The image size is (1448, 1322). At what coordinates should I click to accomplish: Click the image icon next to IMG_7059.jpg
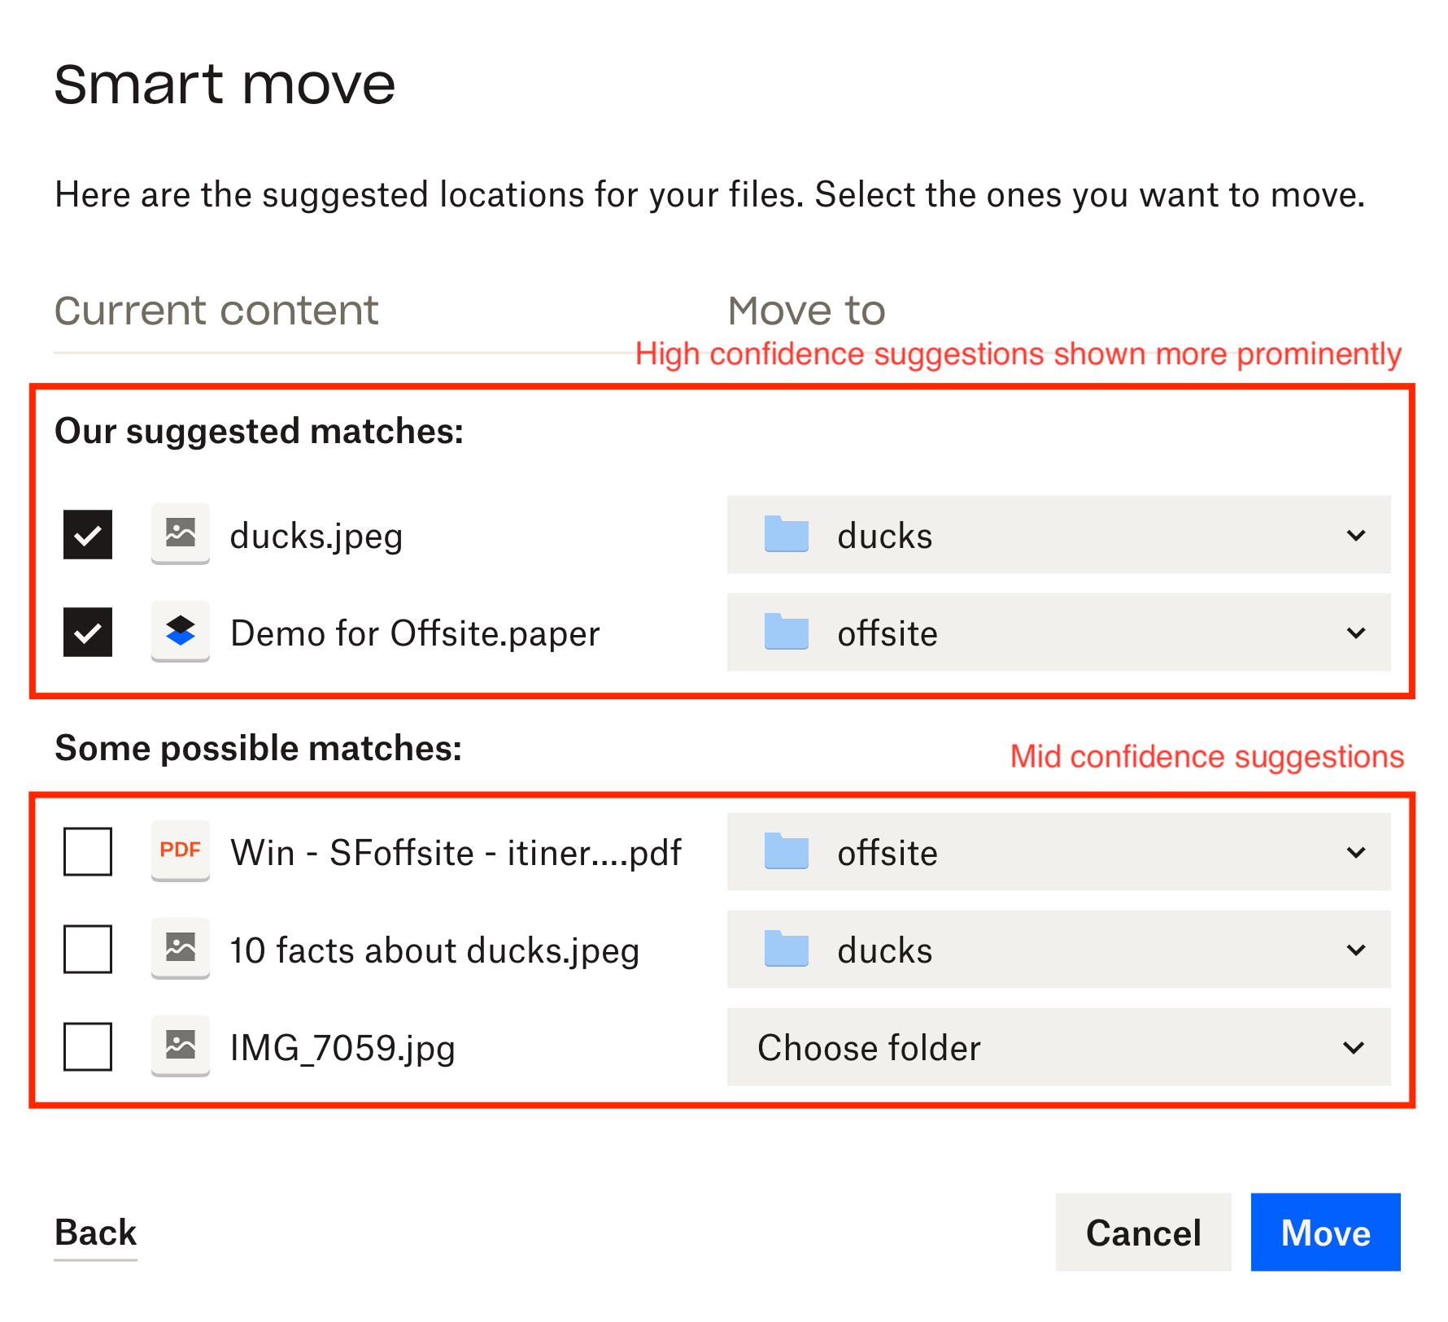pyautogui.click(x=180, y=1048)
